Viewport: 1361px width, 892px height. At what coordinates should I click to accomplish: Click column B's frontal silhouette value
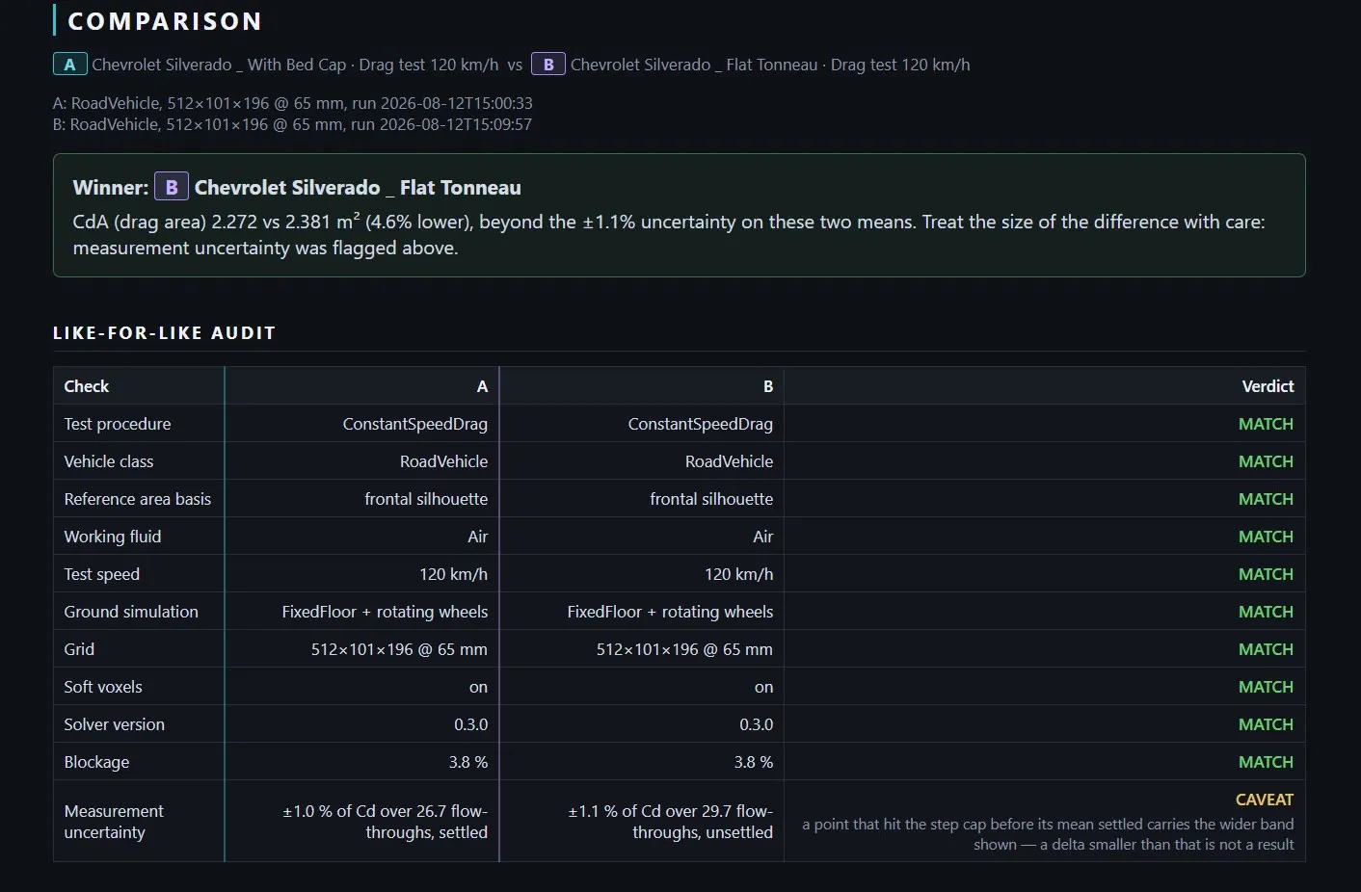tap(711, 499)
